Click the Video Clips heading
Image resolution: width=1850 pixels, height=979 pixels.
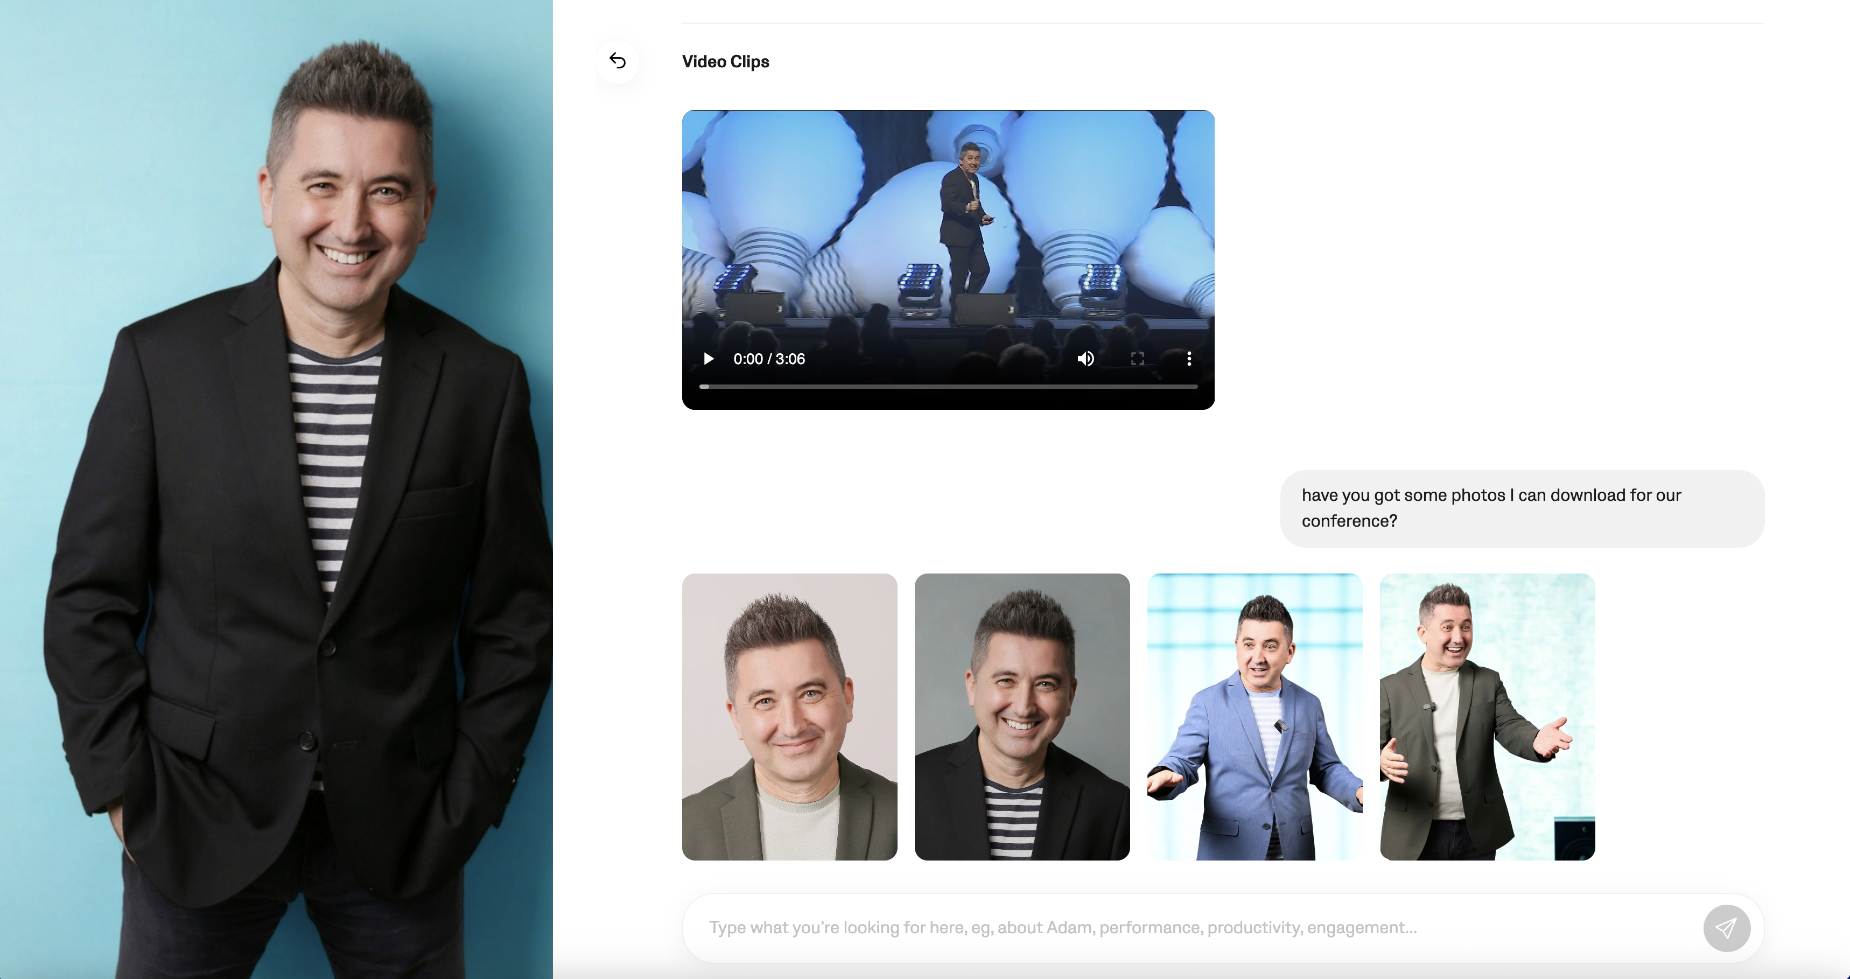[x=725, y=61]
